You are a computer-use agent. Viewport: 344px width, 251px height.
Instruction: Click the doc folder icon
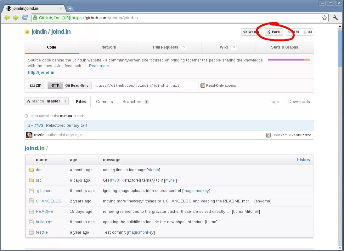click(31, 170)
